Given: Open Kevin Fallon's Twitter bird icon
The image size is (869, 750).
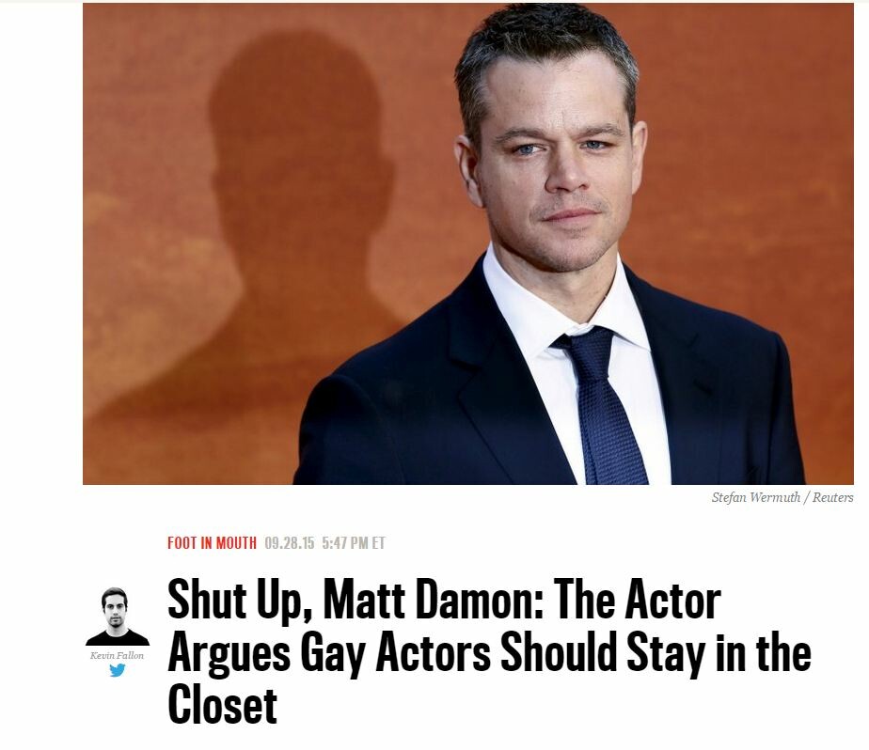Looking at the screenshot, I should (117, 670).
